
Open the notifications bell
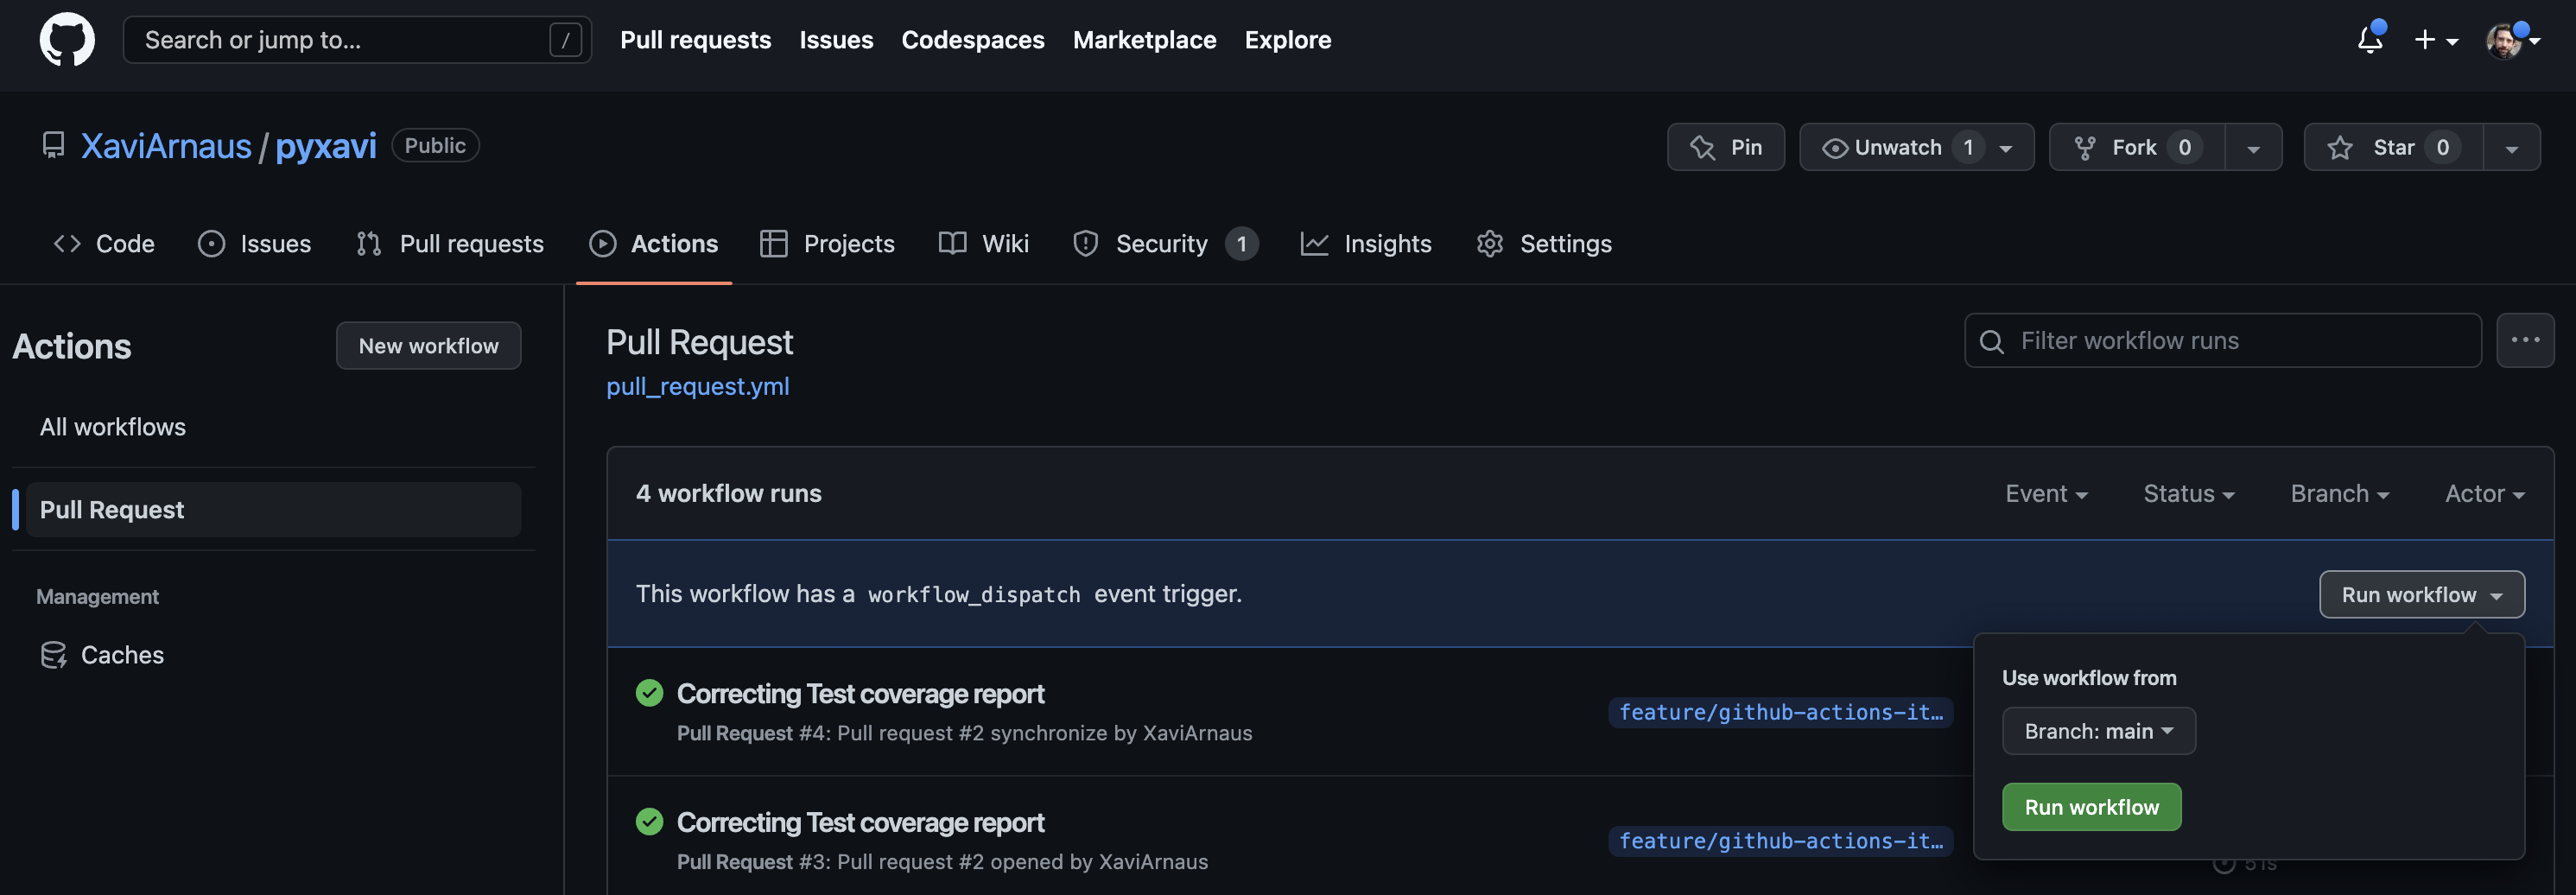(x=2369, y=40)
